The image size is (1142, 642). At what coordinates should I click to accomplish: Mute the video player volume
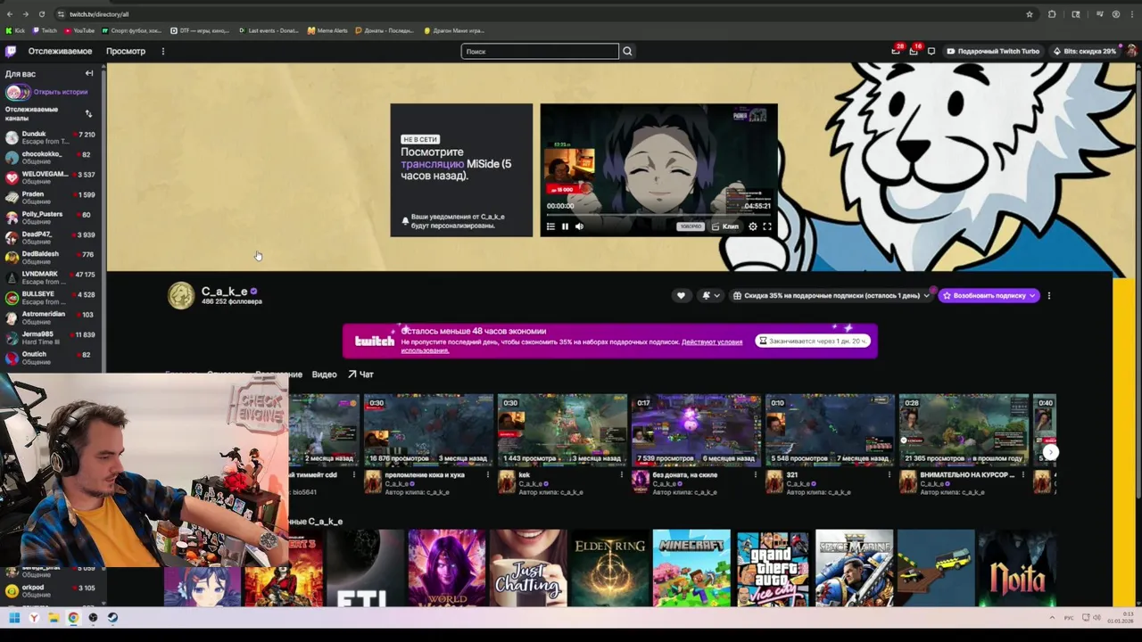click(579, 226)
